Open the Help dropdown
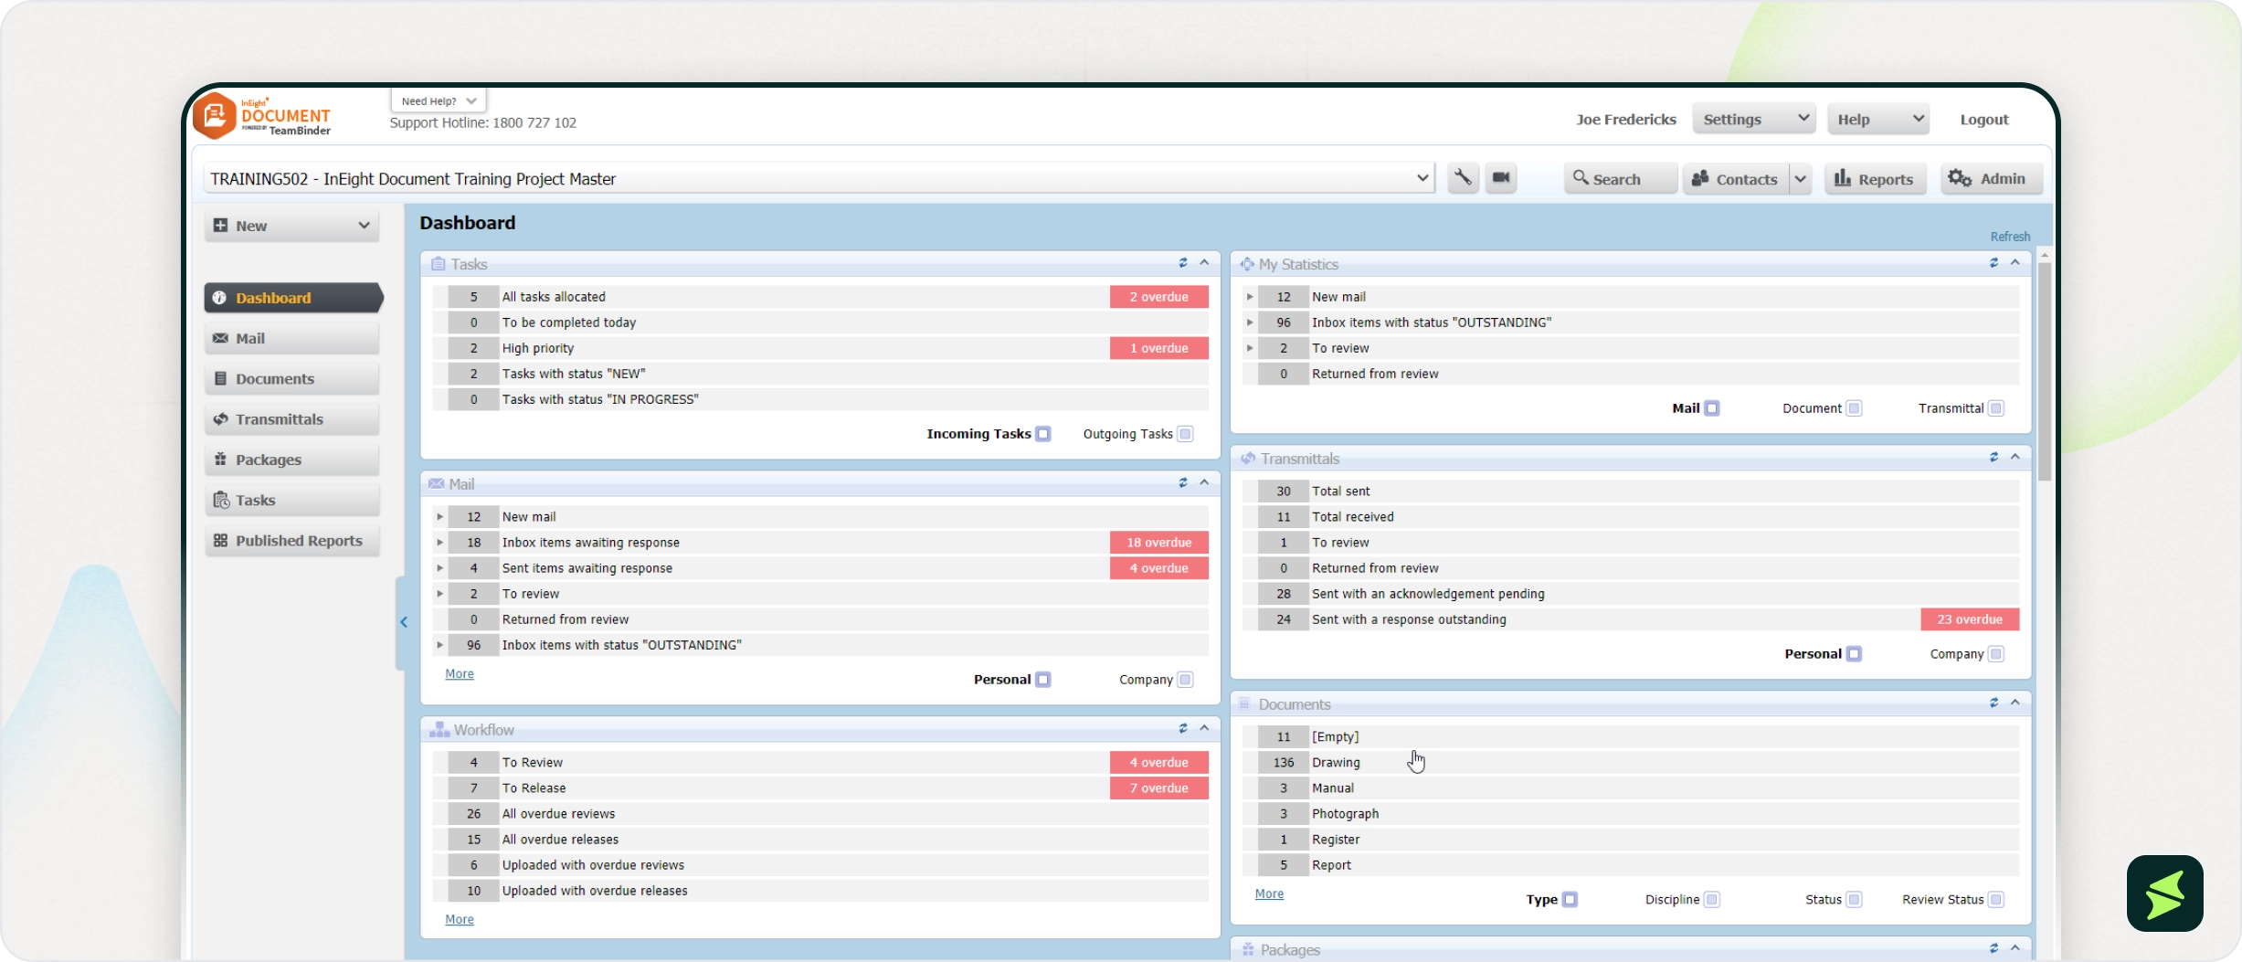The width and height of the screenshot is (2242, 962). (x=1878, y=119)
